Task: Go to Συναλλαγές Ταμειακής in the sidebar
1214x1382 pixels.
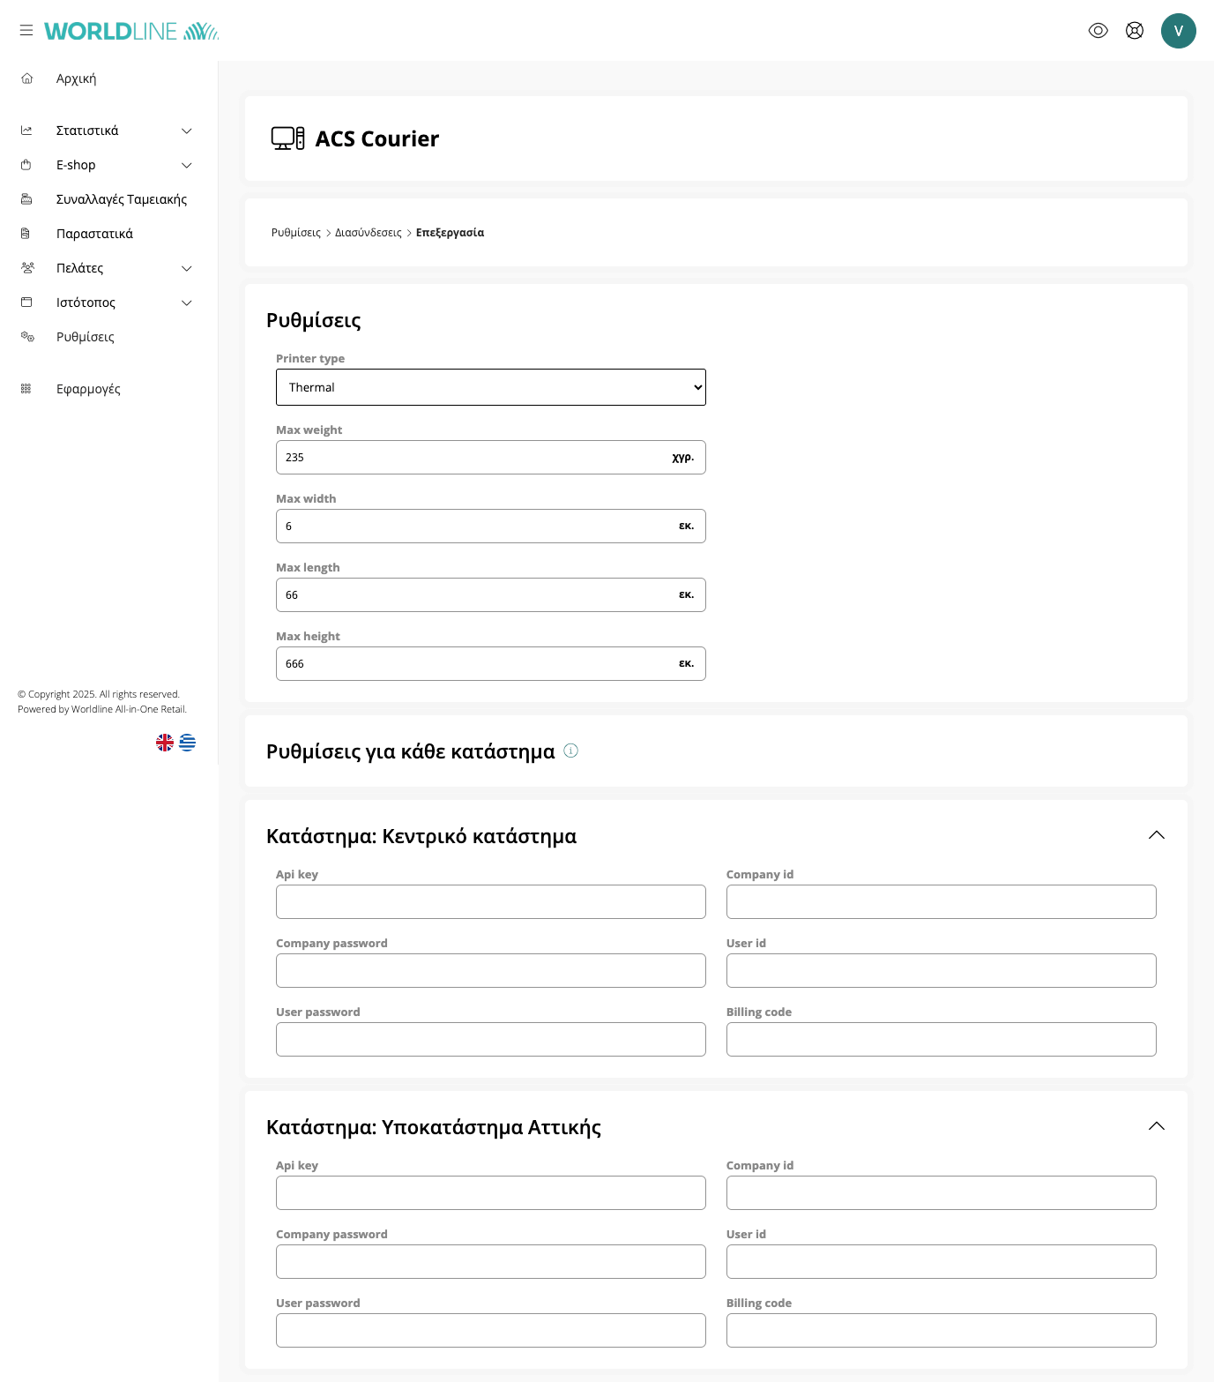Action: [121, 199]
